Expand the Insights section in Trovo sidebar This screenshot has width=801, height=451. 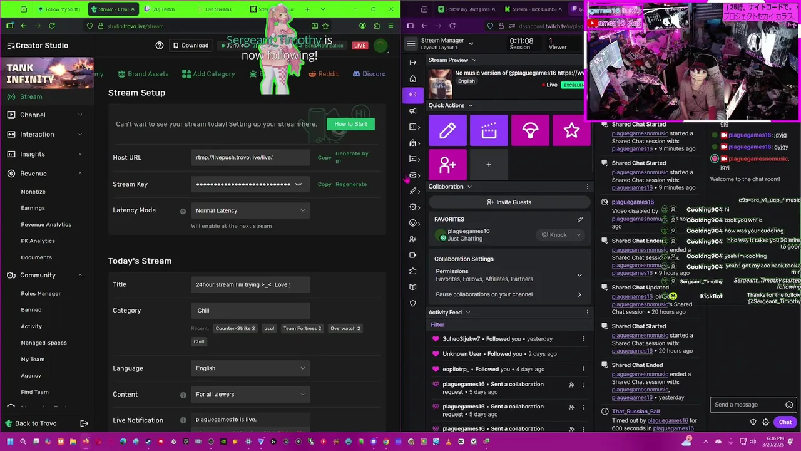[47, 154]
